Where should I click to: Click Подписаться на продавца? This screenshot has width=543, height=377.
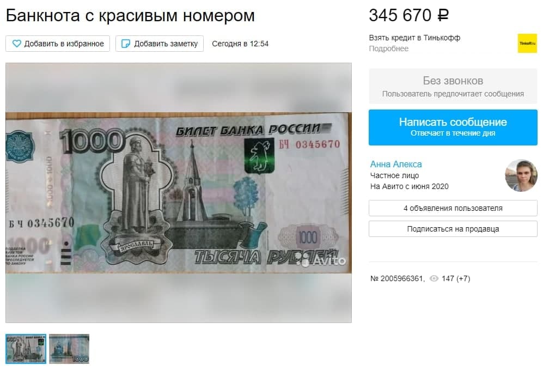click(453, 229)
